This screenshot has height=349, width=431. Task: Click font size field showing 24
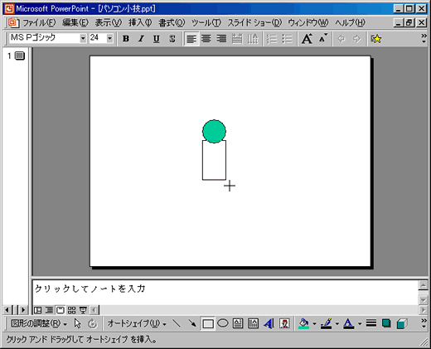point(98,38)
